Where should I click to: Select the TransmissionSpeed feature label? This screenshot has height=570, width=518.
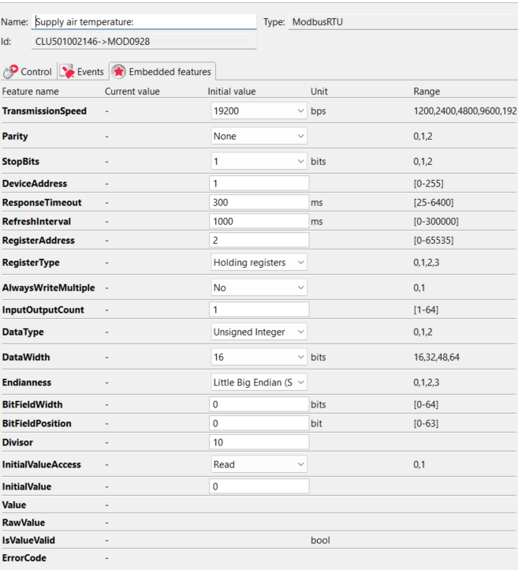(44, 111)
